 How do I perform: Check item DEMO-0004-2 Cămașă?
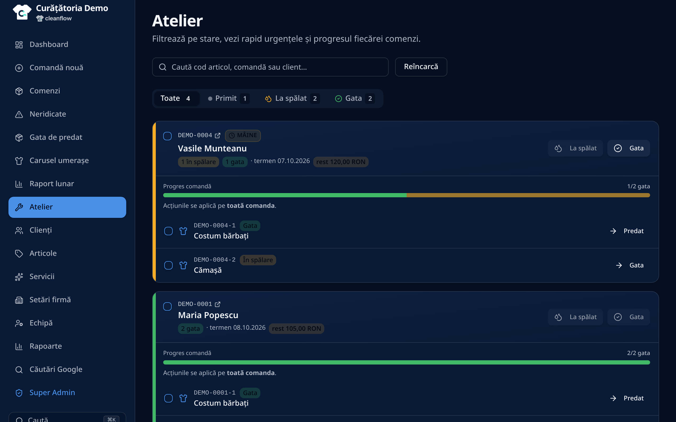pos(168,265)
